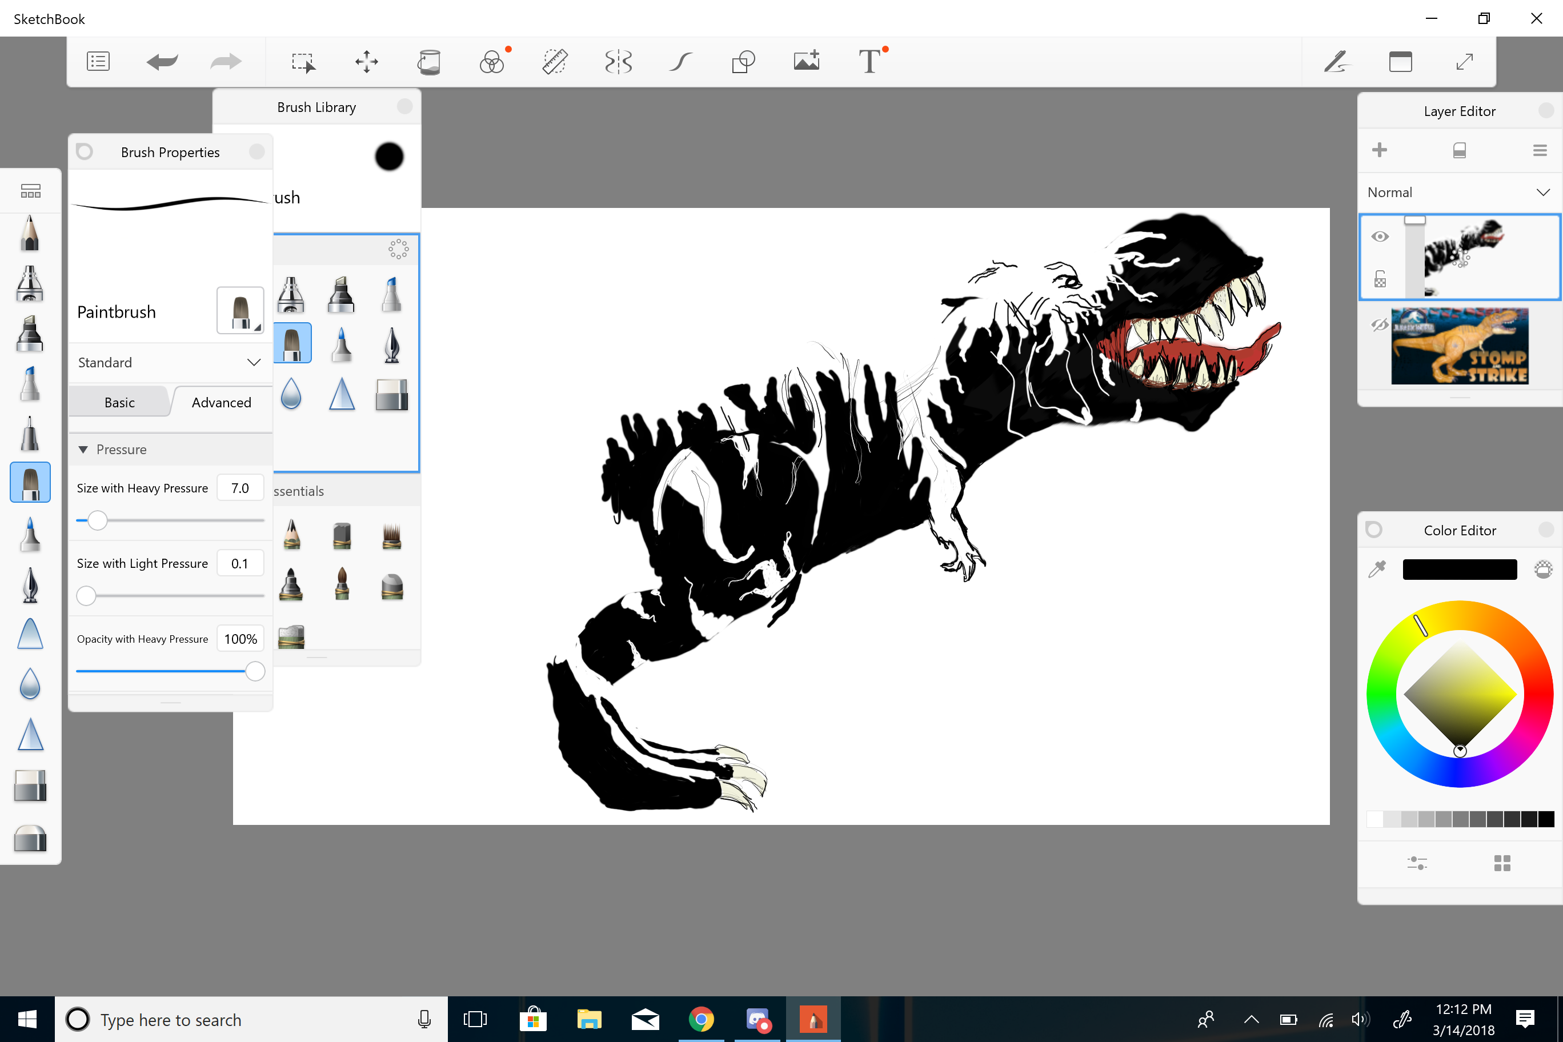Select the Paintbrush in the Brush Library

click(293, 342)
